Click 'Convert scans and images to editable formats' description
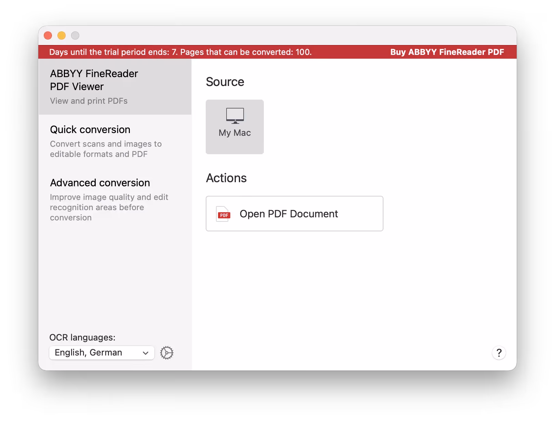The width and height of the screenshot is (555, 421). [106, 149]
